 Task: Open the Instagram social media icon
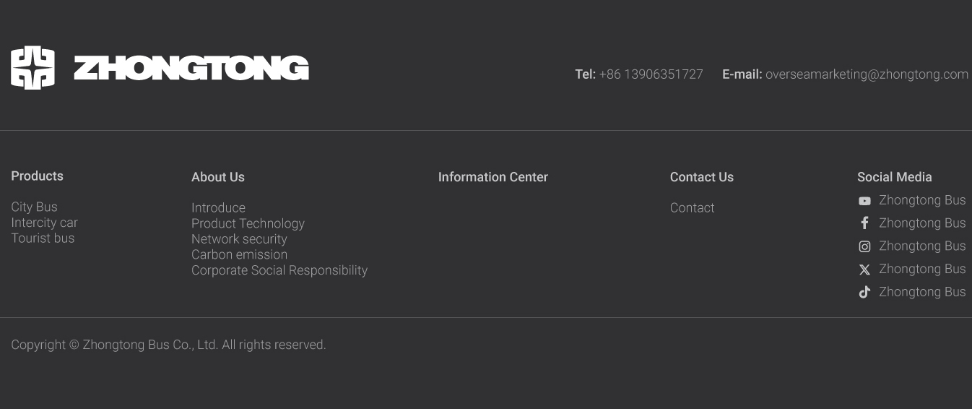(x=864, y=246)
